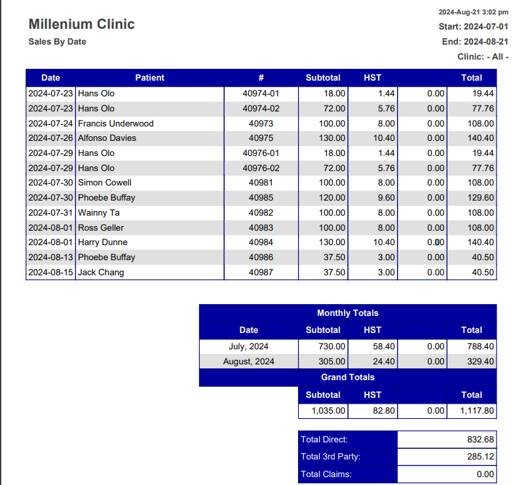Click the August total 329.40
The width and height of the screenshot is (530, 485).
tap(481, 362)
